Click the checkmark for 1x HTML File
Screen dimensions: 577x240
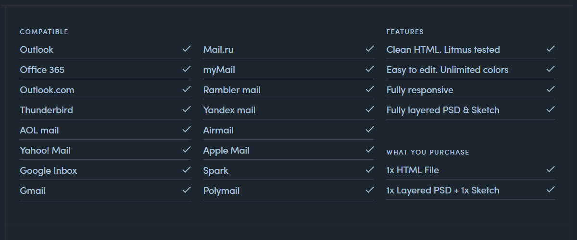[551, 169]
